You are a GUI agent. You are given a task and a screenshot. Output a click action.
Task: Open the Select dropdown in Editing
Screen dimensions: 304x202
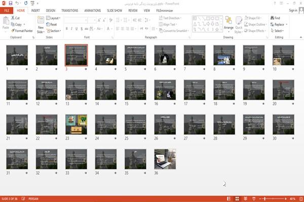pyautogui.click(x=277, y=31)
